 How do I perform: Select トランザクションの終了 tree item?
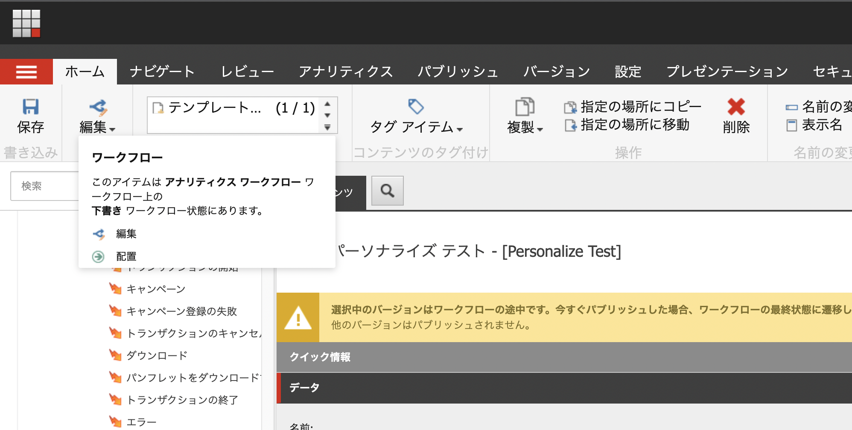coord(182,400)
